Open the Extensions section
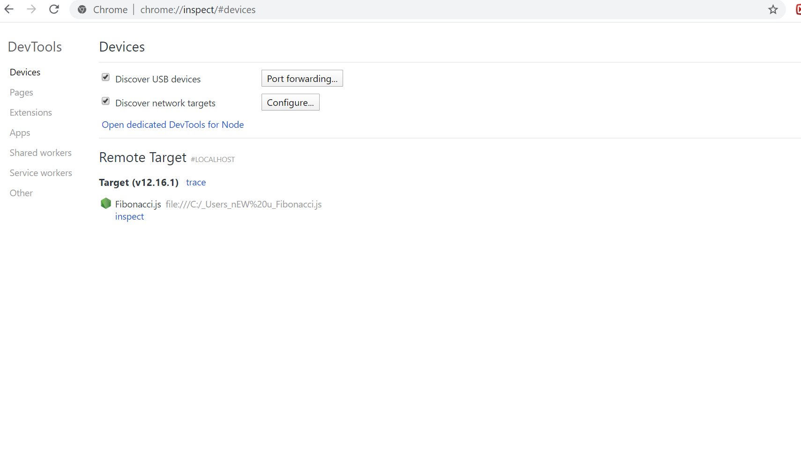Screen dimensions: 801x450 click(31, 112)
